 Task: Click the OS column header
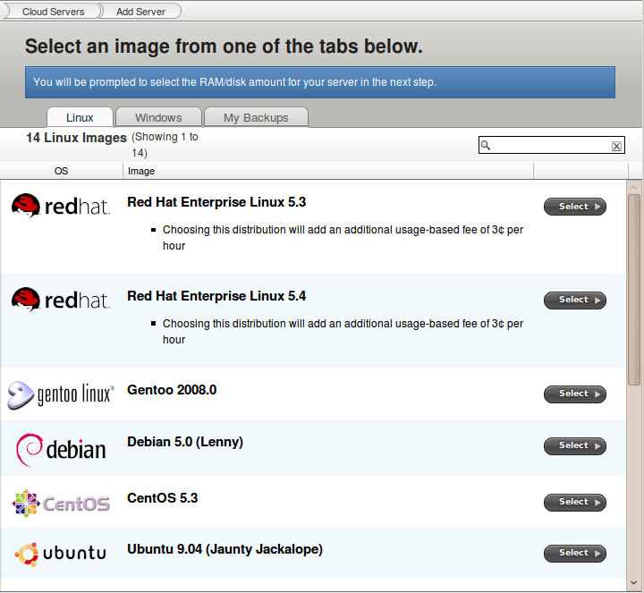(61, 171)
